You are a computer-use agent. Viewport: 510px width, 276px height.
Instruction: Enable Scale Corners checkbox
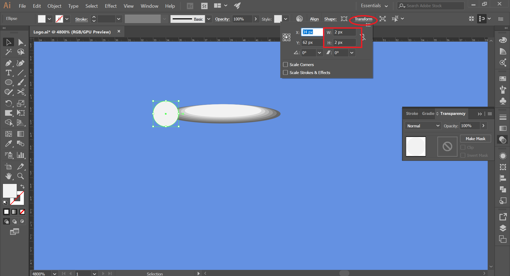(286, 64)
